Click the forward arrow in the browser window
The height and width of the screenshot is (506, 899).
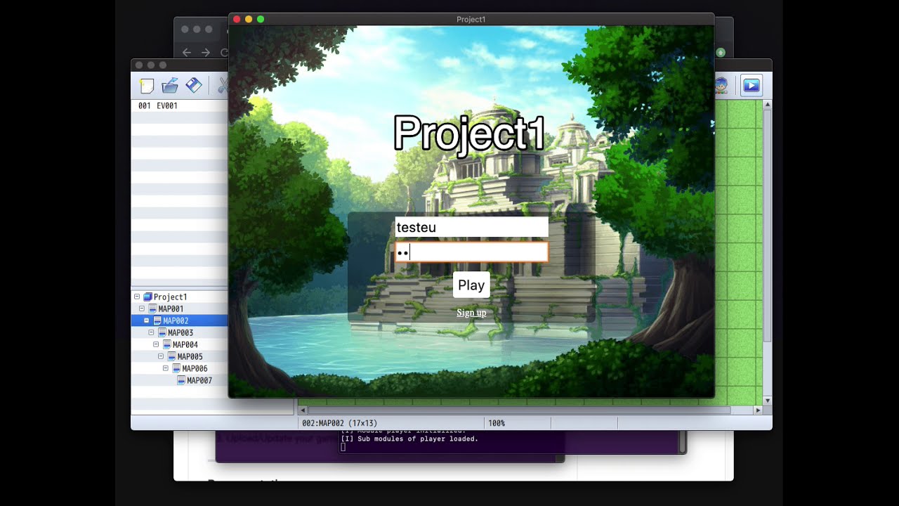click(205, 53)
